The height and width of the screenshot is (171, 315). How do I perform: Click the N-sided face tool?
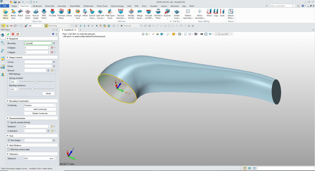(x=52, y=14)
